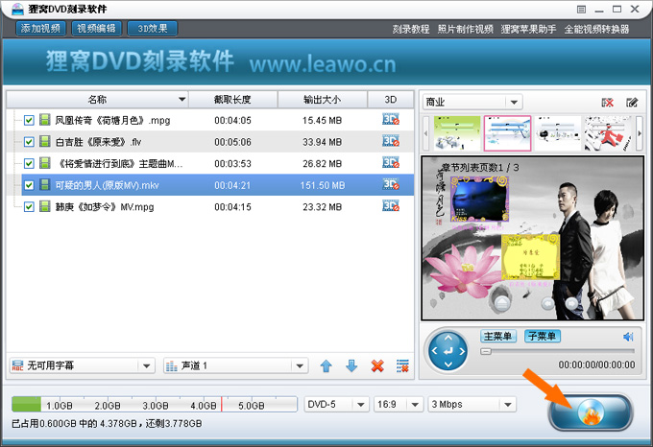
Task: Open the title bar options menu icon
Action: pyautogui.click(x=581, y=10)
